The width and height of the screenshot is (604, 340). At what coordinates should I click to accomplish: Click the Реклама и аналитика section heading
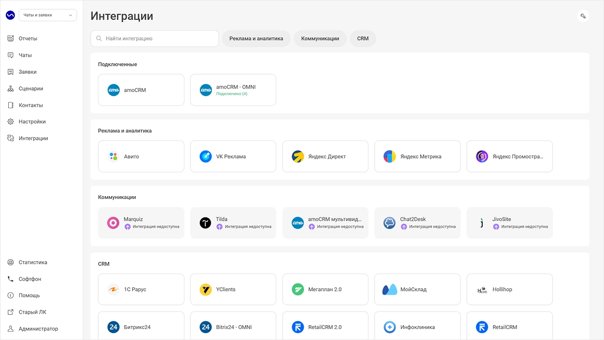pos(125,131)
